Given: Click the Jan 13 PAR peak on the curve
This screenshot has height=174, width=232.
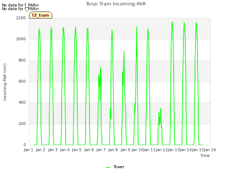Looking at the screenshot, I should click(x=172, y=22).
